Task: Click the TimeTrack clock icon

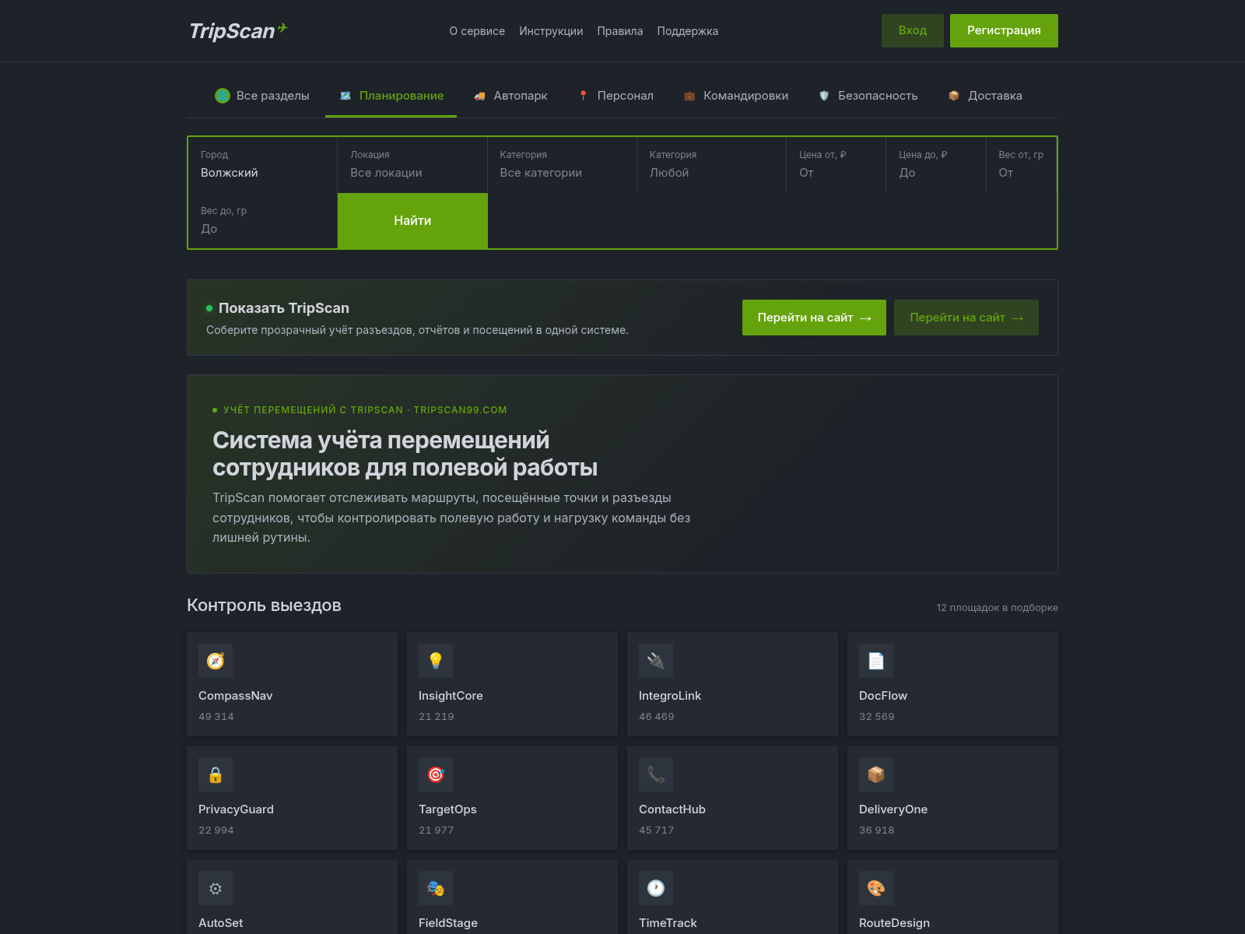Action: tap(656, 888)
